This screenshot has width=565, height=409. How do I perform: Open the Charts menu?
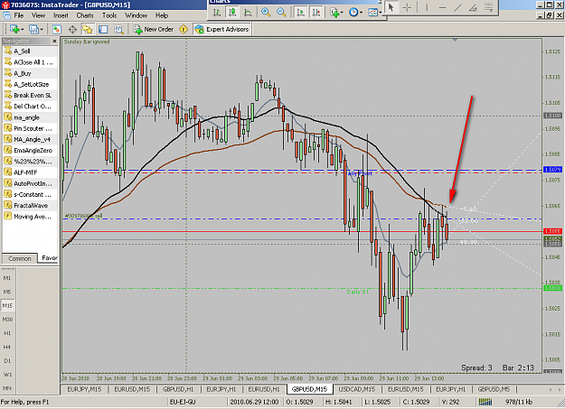(85, 15)
